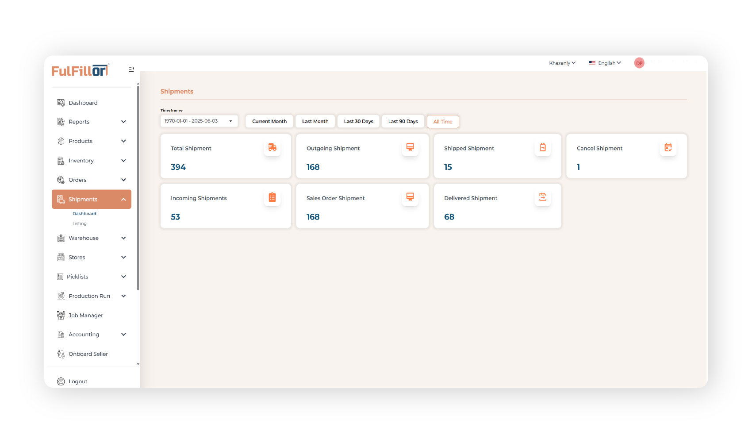Click the Products box icon
The image size is (752, 443).
[61, 141]
